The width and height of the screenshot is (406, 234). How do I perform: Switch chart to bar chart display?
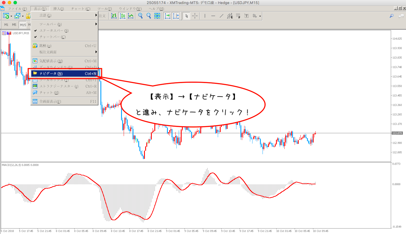[x=114, y=16]
